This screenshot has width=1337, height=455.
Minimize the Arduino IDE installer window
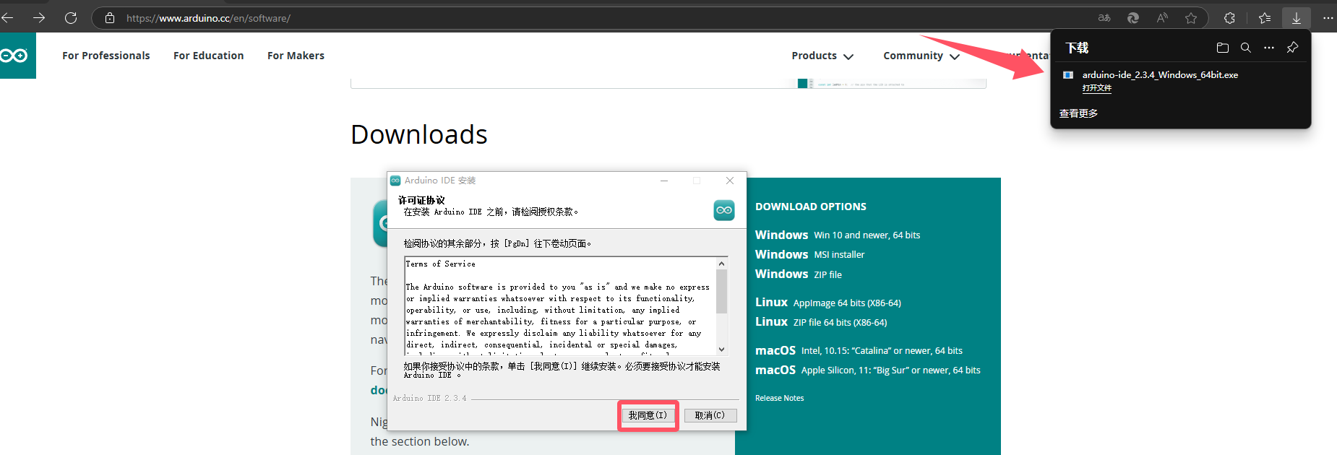(x=664, y=181)
